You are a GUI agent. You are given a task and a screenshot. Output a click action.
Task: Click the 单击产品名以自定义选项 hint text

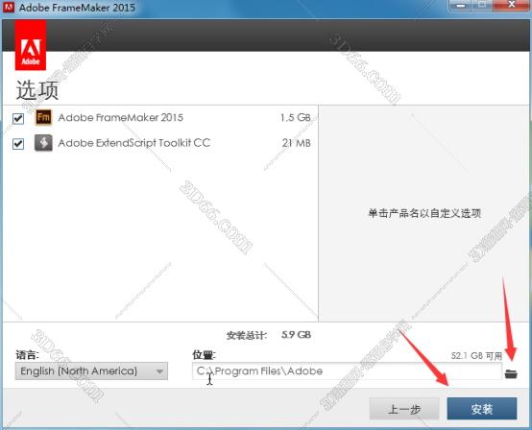tap(424, 213)
